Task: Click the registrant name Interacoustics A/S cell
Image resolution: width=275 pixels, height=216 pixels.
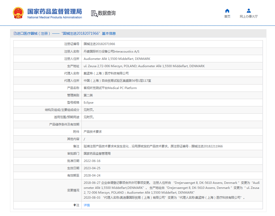Action: [111, 52]
